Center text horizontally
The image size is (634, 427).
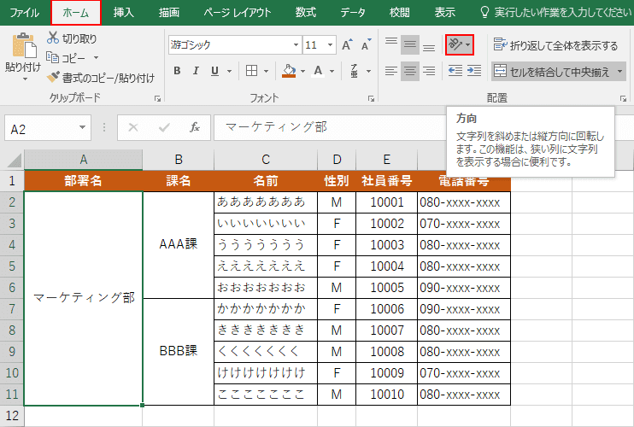point(410,71)
